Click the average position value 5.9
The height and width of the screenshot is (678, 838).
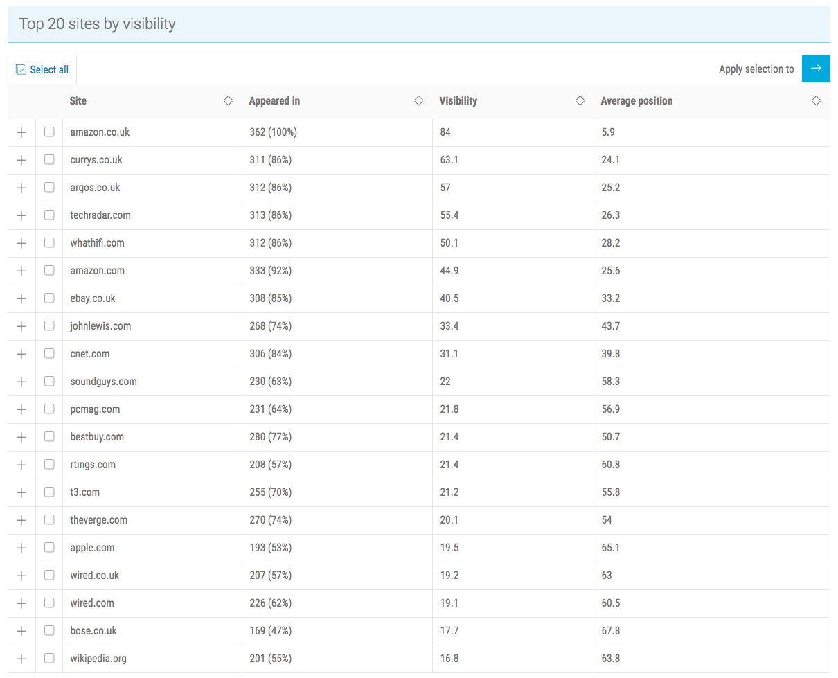(608, 132)
